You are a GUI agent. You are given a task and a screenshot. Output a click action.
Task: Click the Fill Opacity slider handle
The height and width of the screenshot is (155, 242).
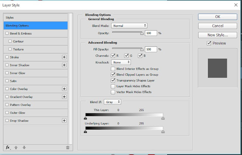point(142,50)
